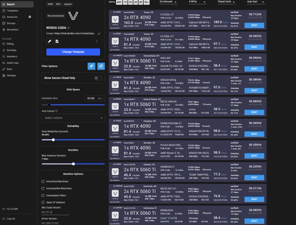Open the 4 GPUs dropdown
Screen dimensions: 296x225
coord(197,2)
